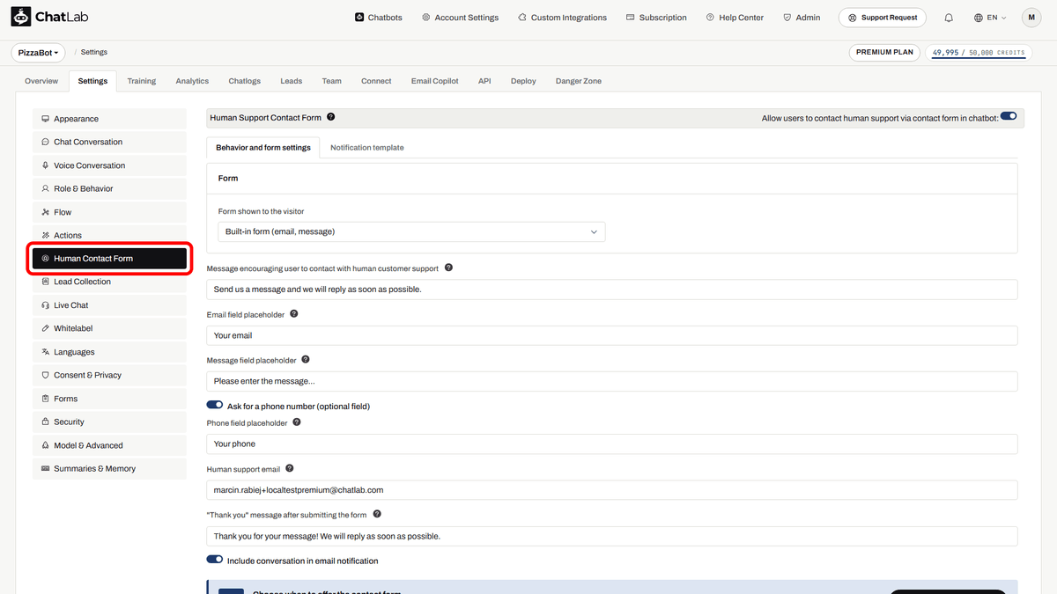Click the Thank you message input field
The width and height of the screenshot is (1057, 594).
[x=612, y=536]
